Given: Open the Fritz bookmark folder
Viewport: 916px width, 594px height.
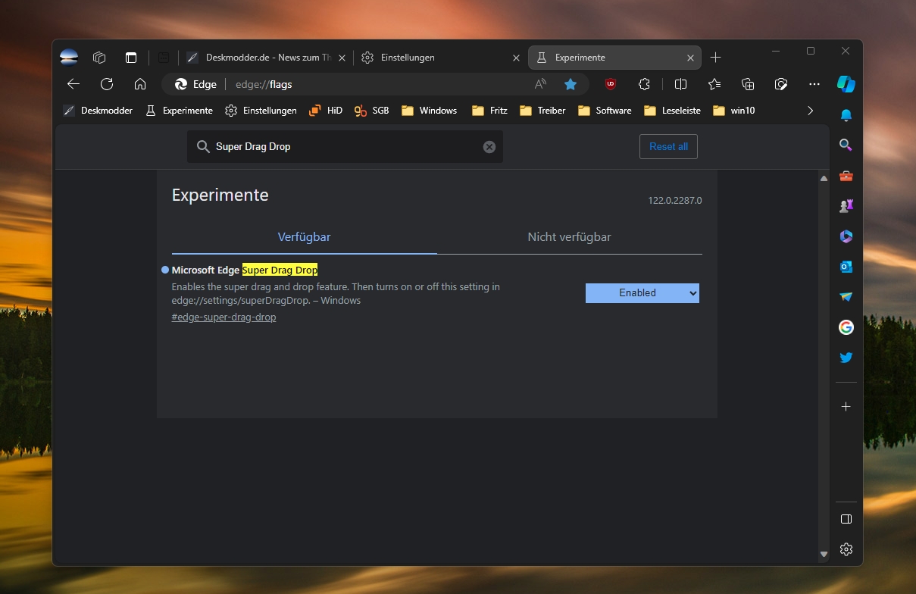Looking at the screenshot, I should click(489, 111).
